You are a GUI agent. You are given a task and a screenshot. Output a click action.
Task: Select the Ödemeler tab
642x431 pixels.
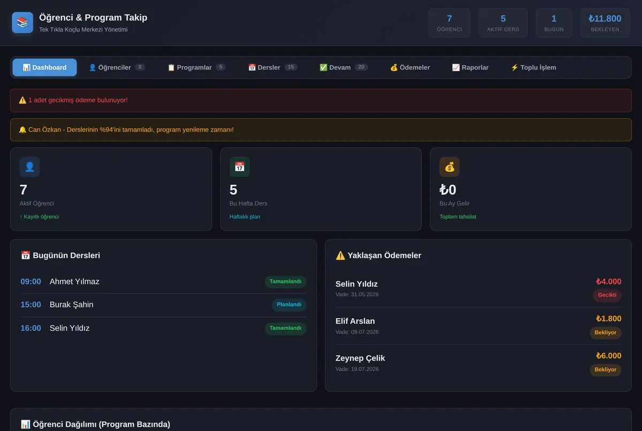(x=410, y=67)
